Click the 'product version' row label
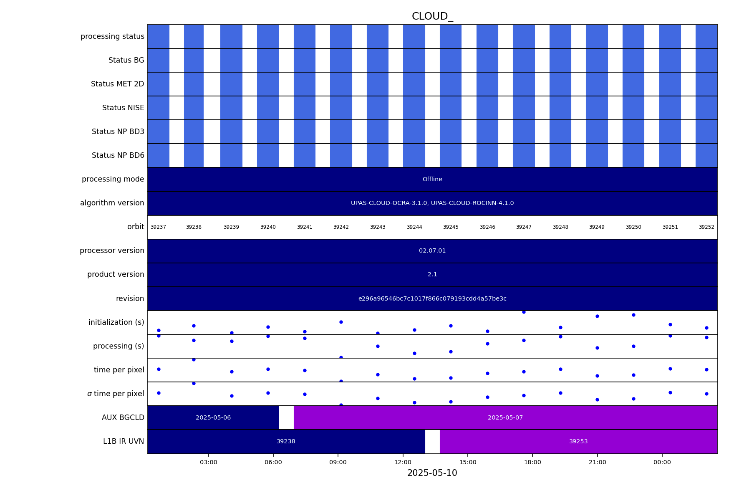The width and height of the screenshot is (739, 493). tap(116, 274)
